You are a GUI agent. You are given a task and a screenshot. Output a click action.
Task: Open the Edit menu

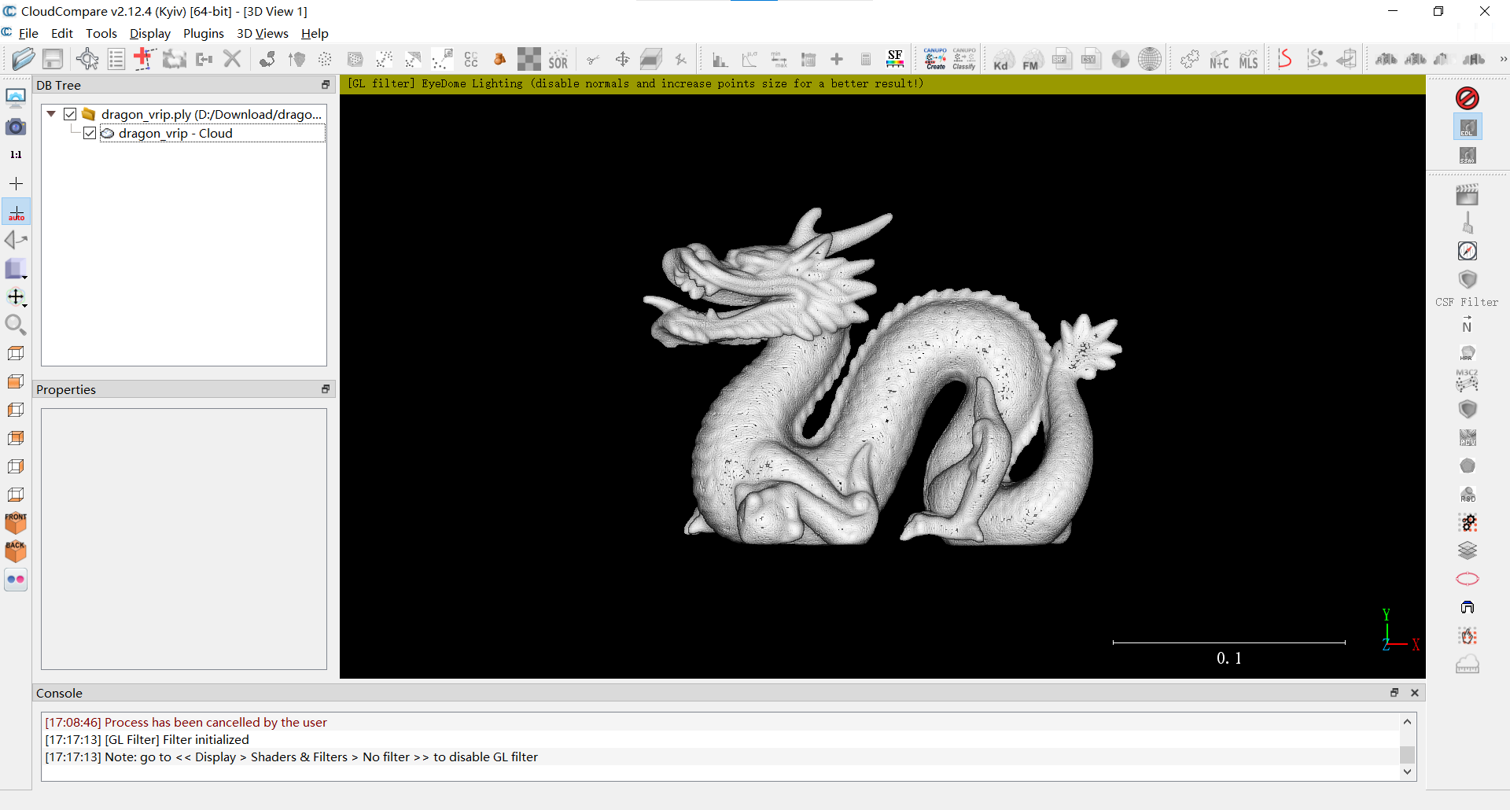click(61, 33)
